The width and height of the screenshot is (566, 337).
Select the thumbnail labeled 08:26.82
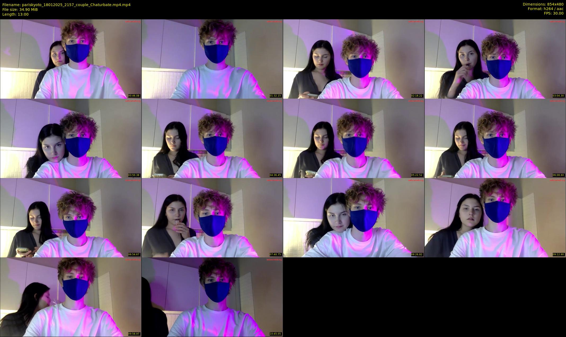coord(353,217)
